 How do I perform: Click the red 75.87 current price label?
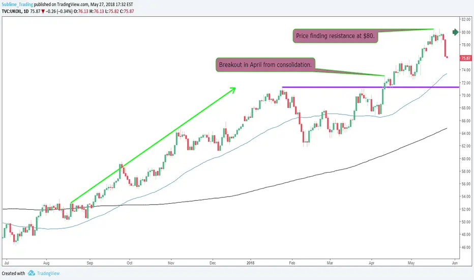[465, 58]
